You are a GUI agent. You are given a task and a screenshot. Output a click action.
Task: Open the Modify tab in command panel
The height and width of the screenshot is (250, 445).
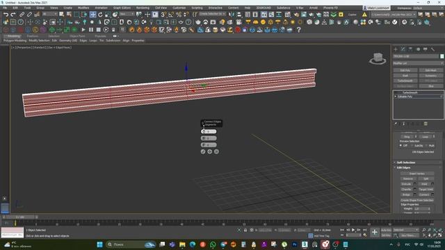click(403, 49)
